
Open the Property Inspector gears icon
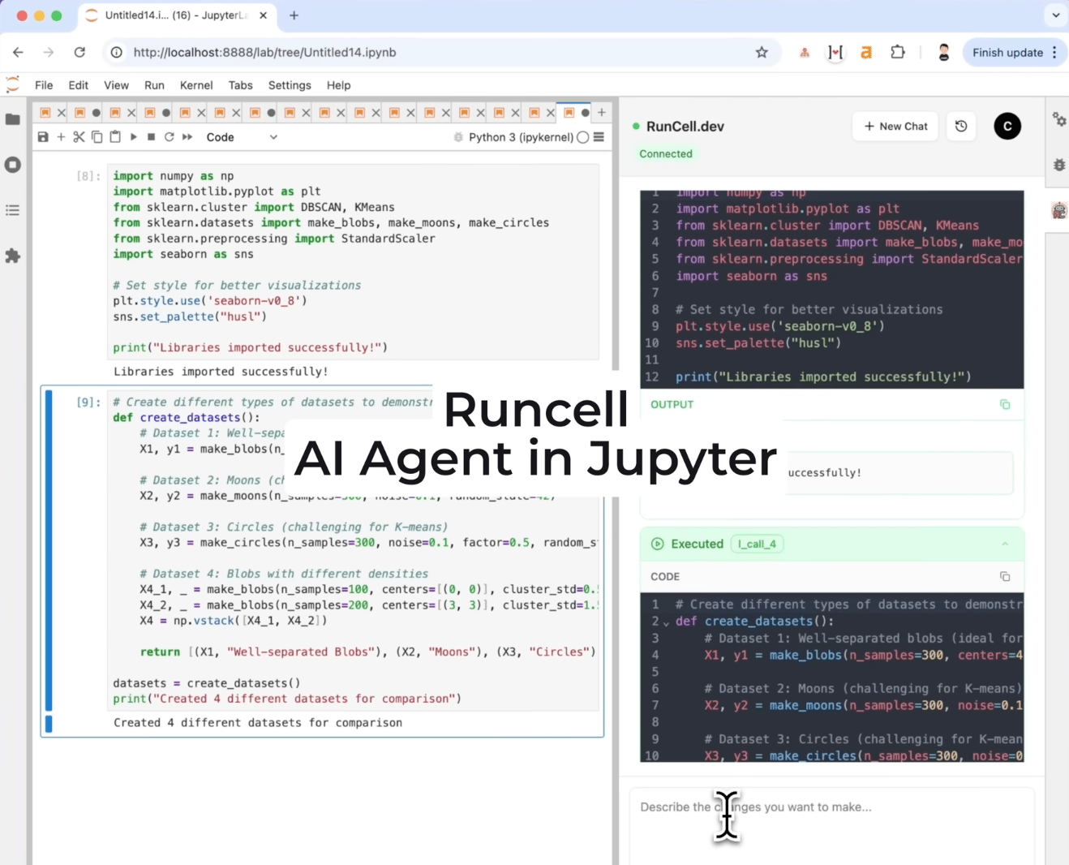click(1059, 119)
